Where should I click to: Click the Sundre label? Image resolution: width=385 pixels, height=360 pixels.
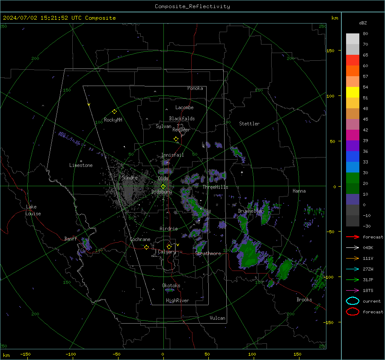130,178
